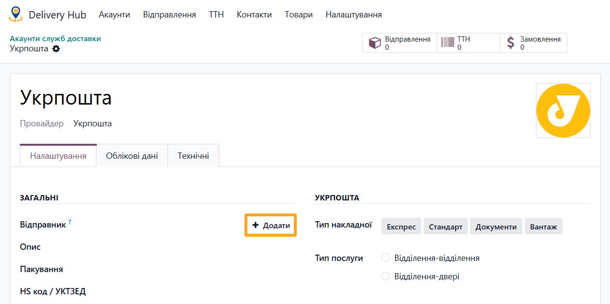Click the УКРПОШТА section heading
Image resolution: width=610 pixels, height=304 pixels.
click(337, 198)
